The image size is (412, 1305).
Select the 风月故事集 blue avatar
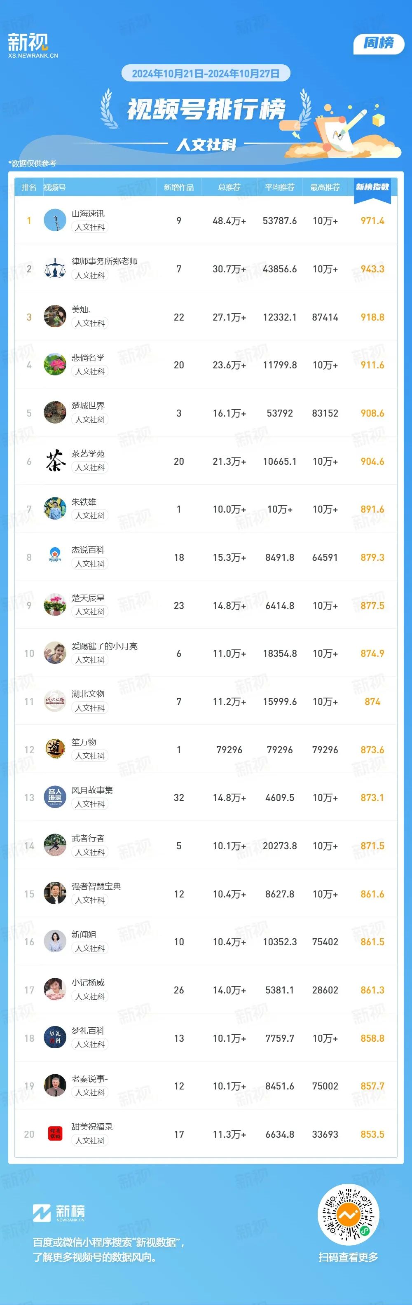55,797
